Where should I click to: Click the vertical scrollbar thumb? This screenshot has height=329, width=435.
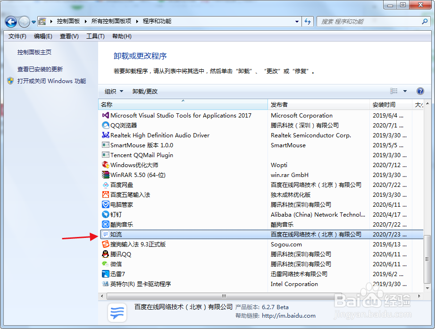pyautogui.click(x=427, y=259)
